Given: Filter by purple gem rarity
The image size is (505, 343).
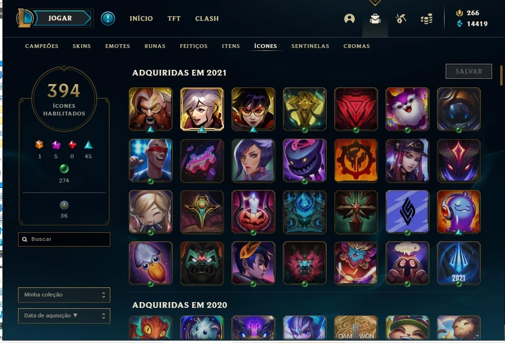Looking at the screenshot, I should click(x=56, y=145).
